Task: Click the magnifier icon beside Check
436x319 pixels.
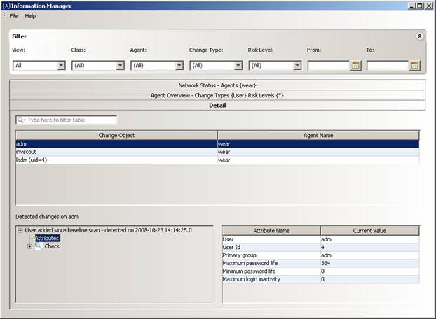Action: point(39,246)
